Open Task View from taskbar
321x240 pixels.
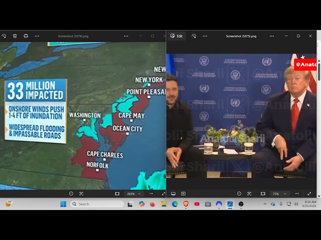[130, 204]
